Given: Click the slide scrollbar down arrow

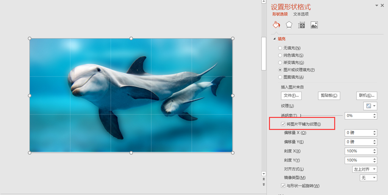Looking at the screenshot, I should (264, 174).
